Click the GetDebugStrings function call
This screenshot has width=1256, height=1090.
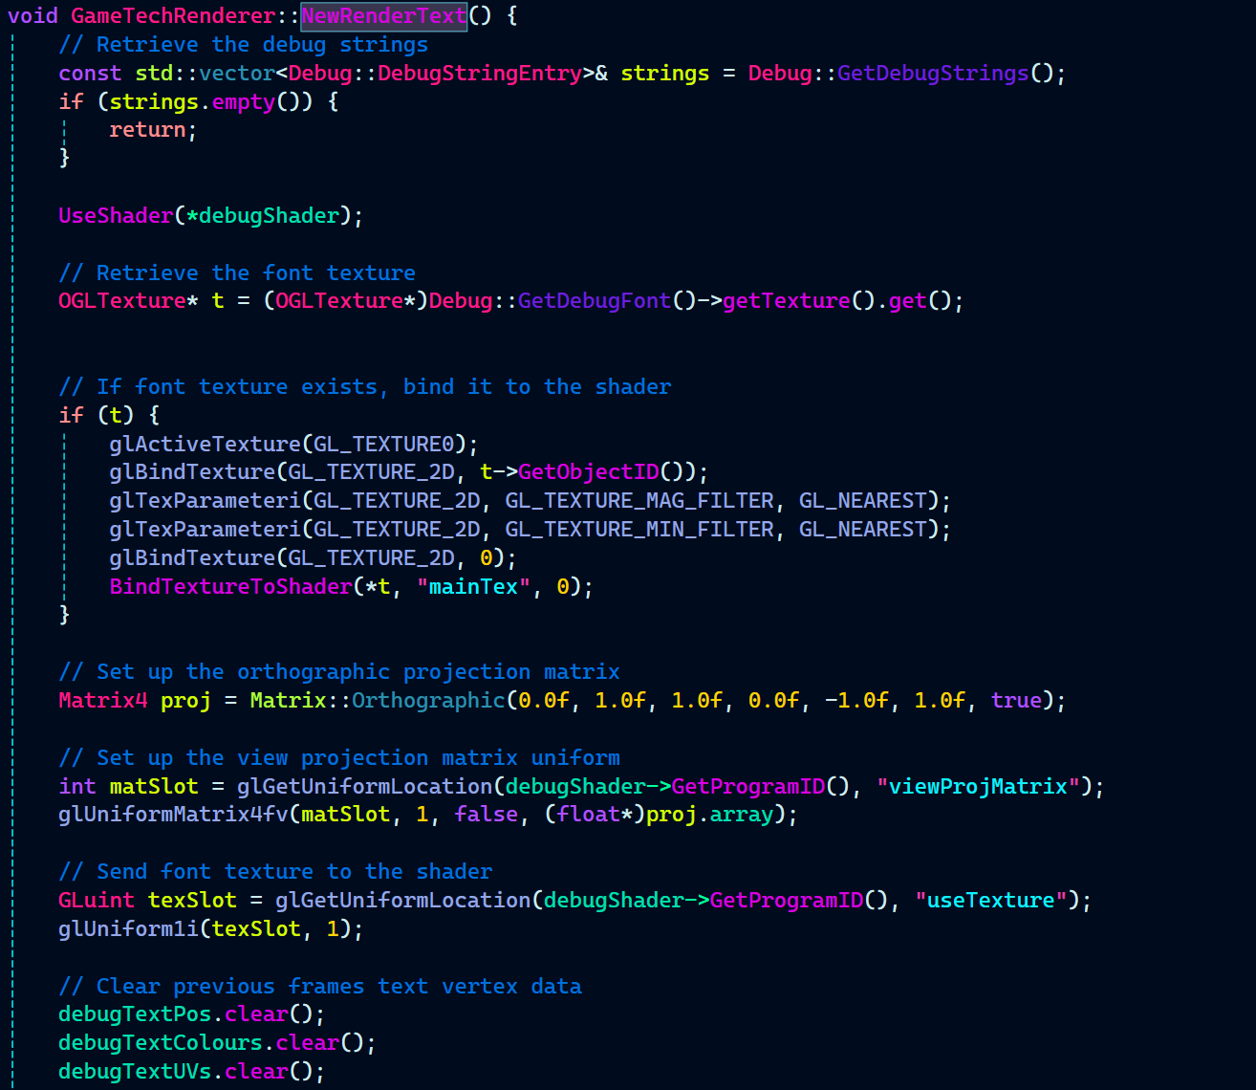tap(933, 74)
